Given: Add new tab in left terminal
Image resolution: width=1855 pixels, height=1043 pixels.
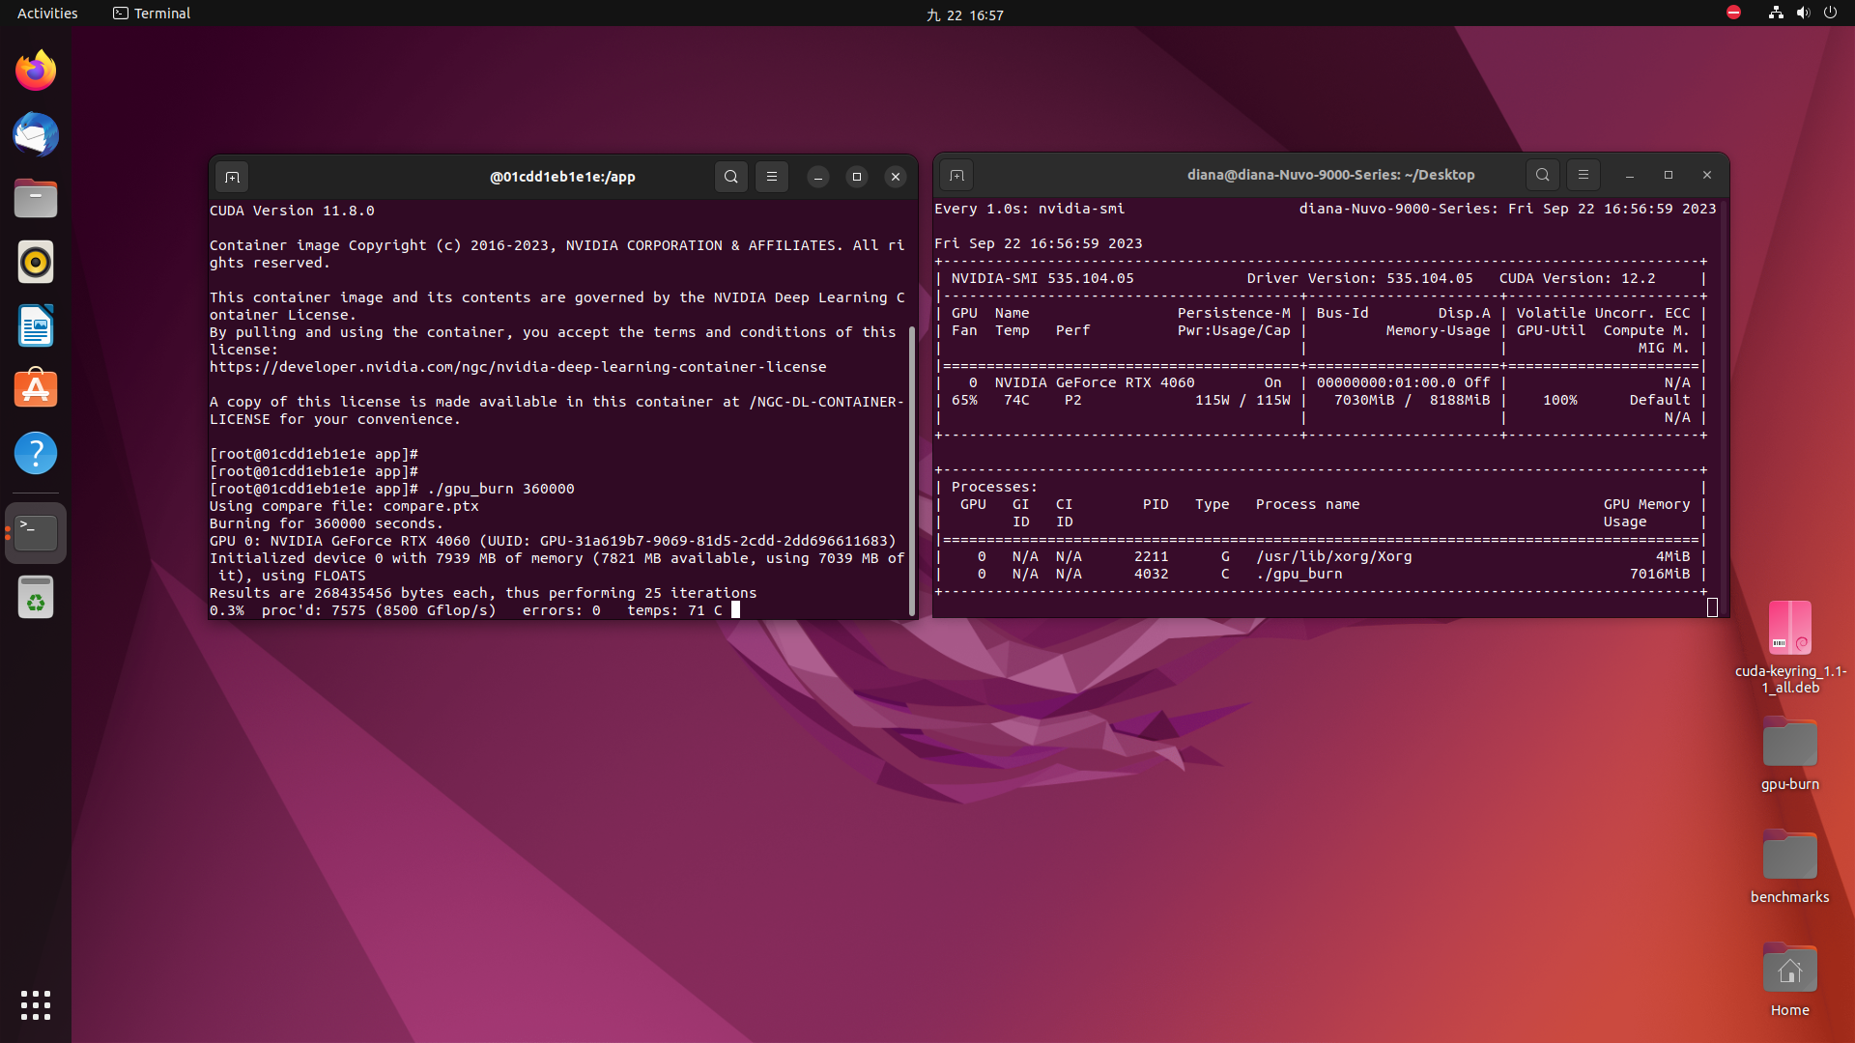Looking at the screenshot, I should click(x=232, y=177).
